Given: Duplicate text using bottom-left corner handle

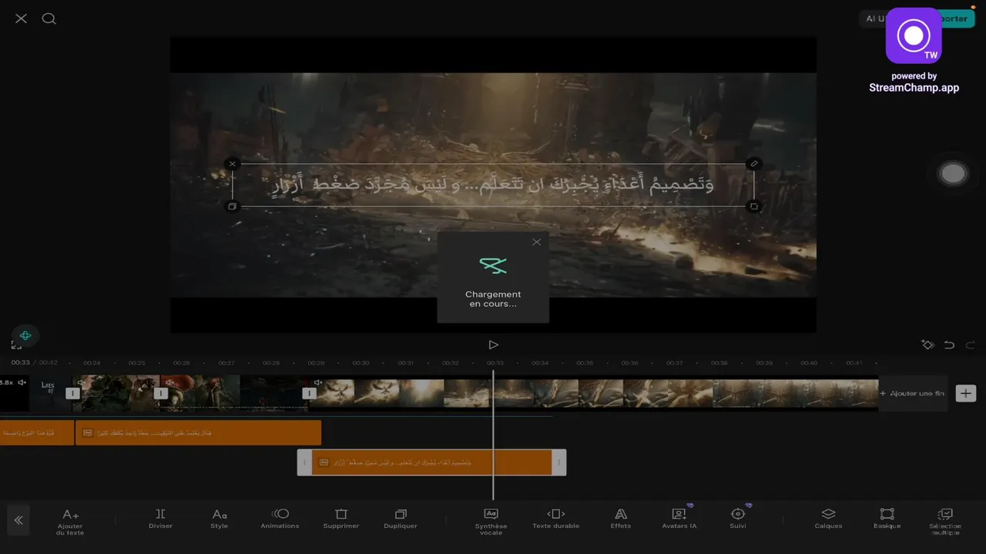Looking at the screenshot, I should (232, 206).
